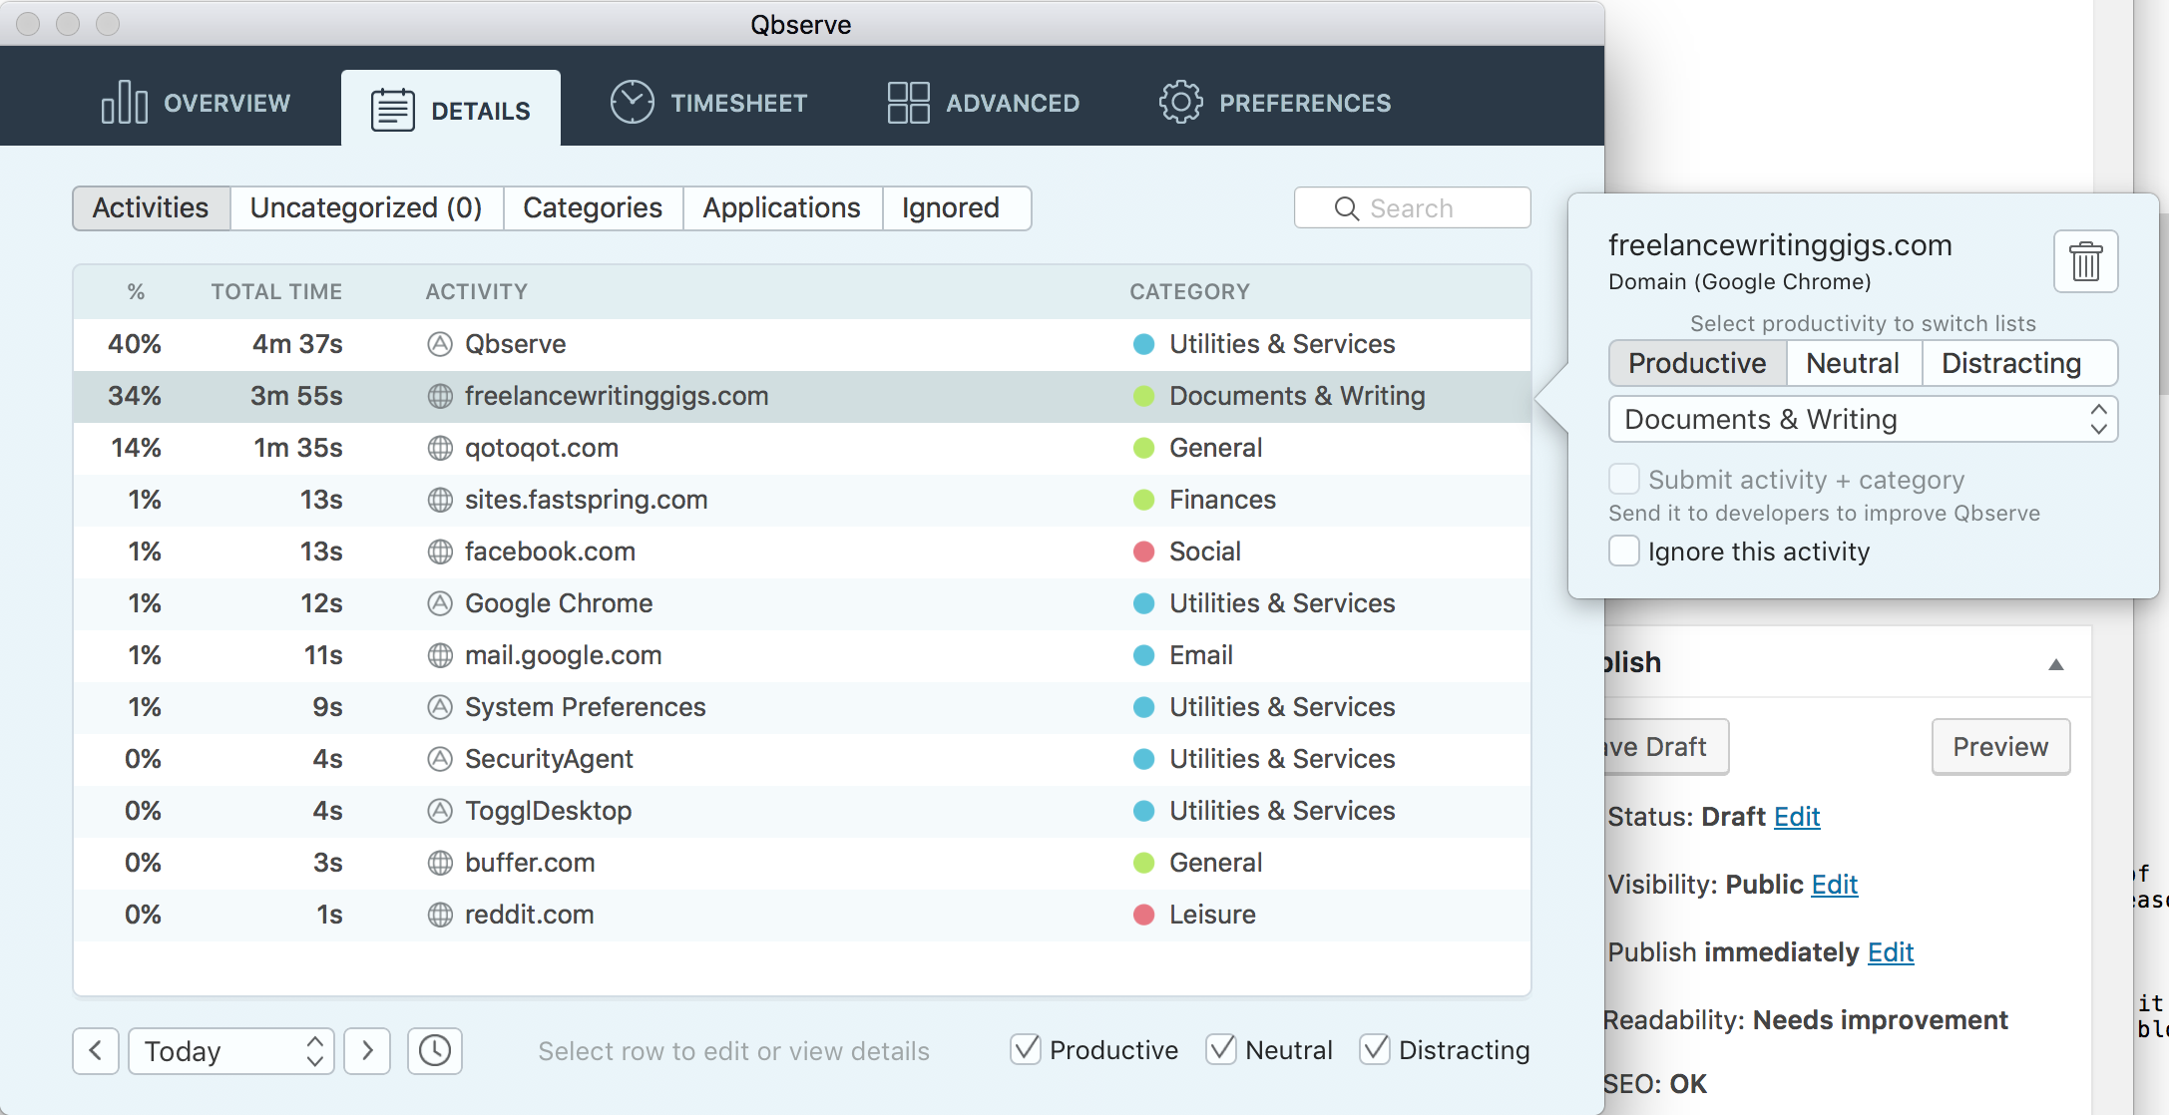Go to previous day arrow

point(96,1050)
